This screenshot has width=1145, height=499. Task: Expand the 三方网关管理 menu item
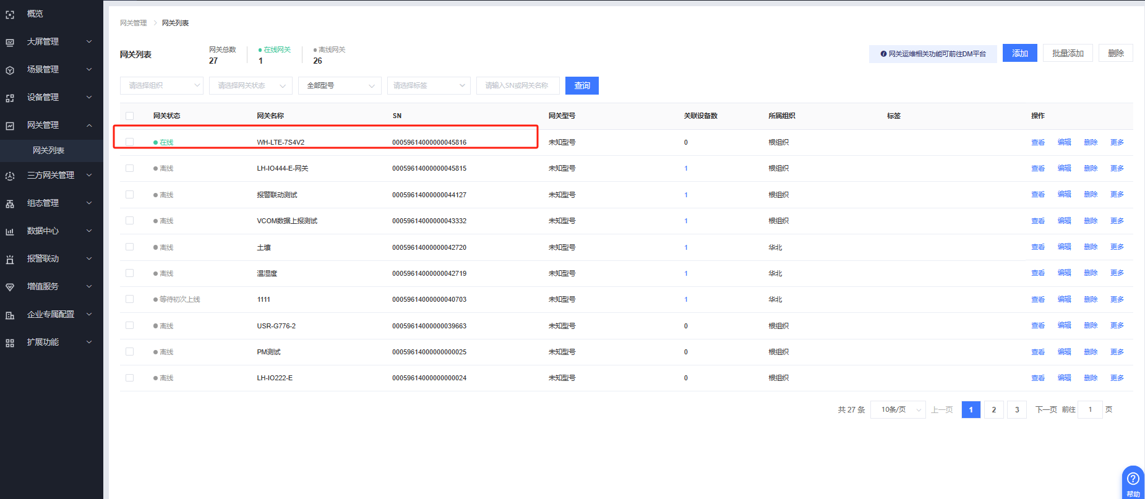51,176
